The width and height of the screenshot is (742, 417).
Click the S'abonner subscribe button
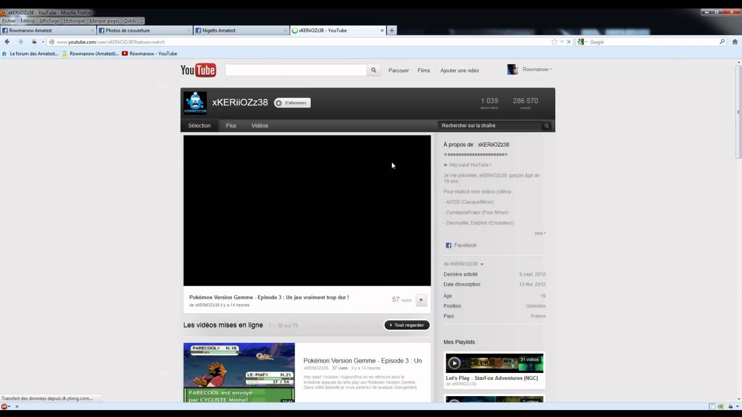[292, 103]
